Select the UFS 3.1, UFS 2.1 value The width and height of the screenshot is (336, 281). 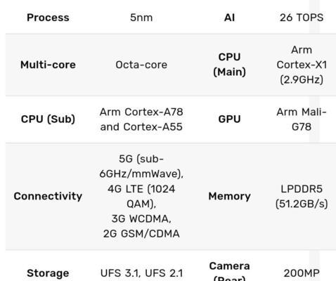[141, 273]
